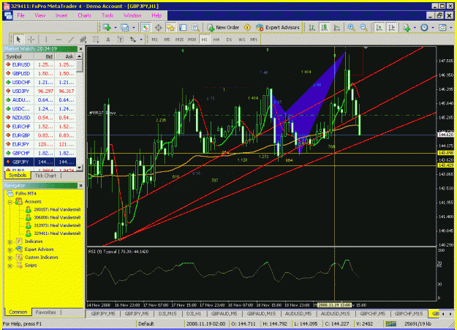Screen dimensions: 457x330
Task: Click the Bid column header
Action: coord(45,56)
